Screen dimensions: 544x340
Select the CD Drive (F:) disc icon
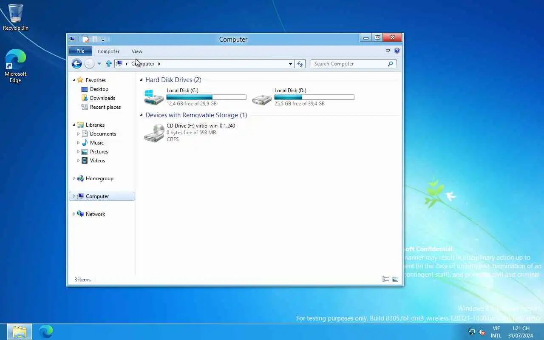[154, 133]
